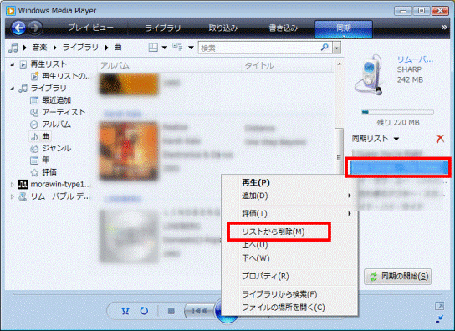Switch to compact mode icon
The height and width of the screenshot is (331, 455).
(440, 318)
